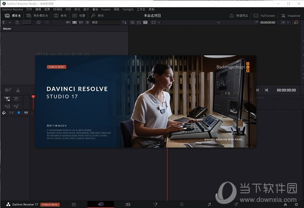This screenshot has width=304, height=208.
Task: Expand the bypass options chevron in the viewer bar
Action: (x=288, y=22)
